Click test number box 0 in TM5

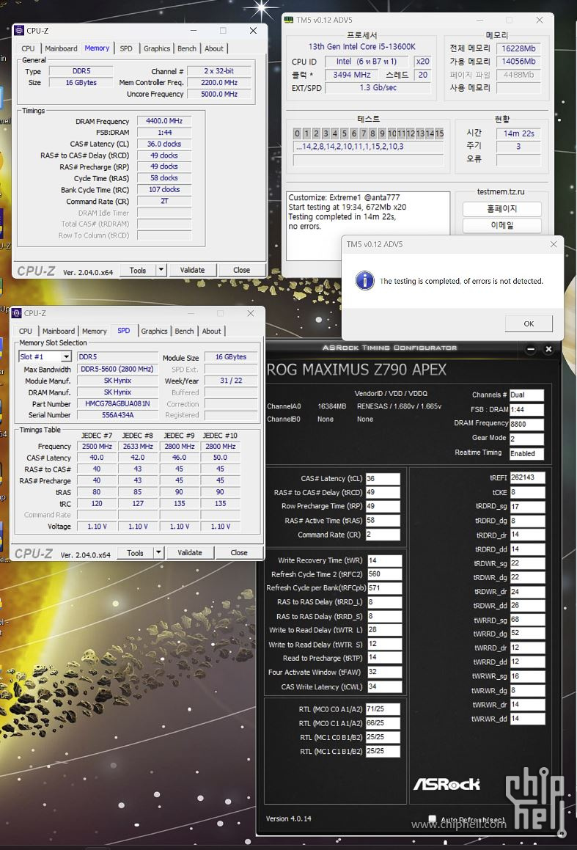tap(297, 133)
